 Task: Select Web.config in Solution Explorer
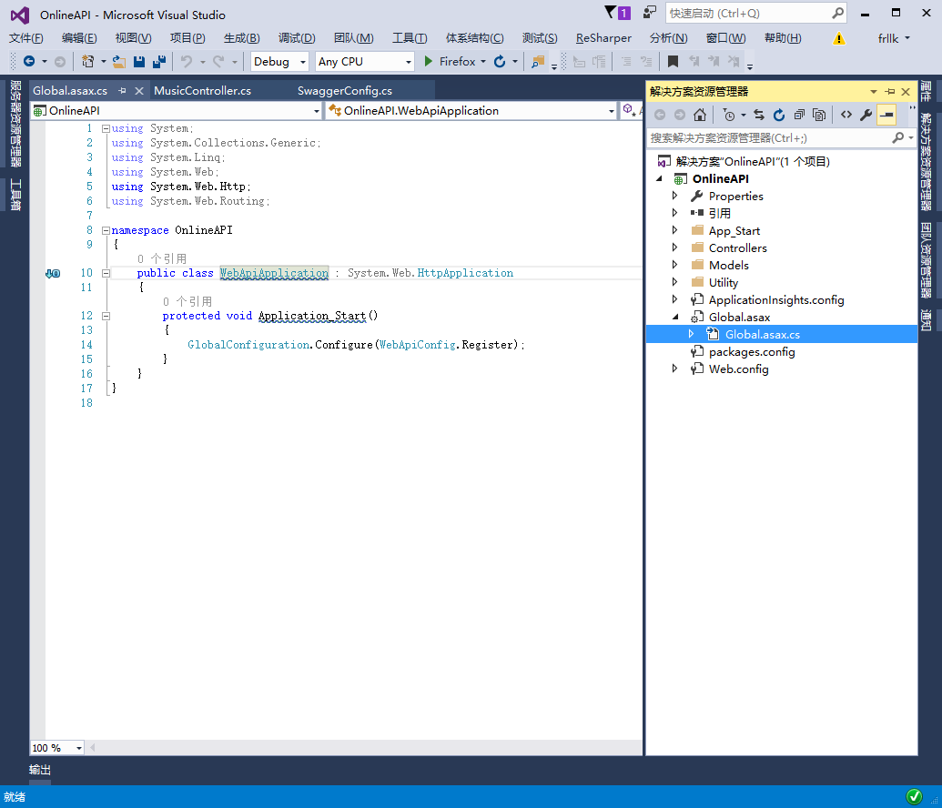(738, 369)
